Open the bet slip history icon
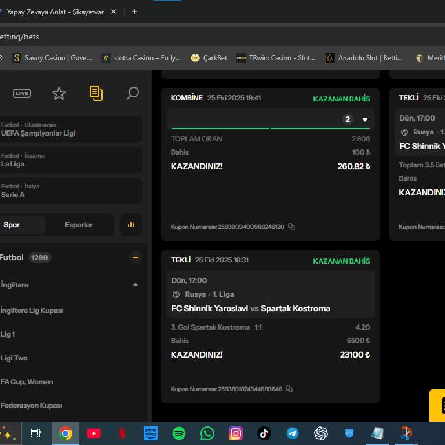The height and width of the screenshot is (445, 445). click(96, 93)
